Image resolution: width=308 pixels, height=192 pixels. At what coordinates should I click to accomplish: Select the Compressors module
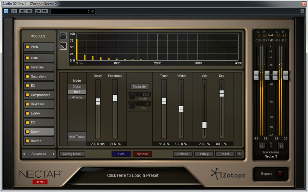(x=40, y=95)
